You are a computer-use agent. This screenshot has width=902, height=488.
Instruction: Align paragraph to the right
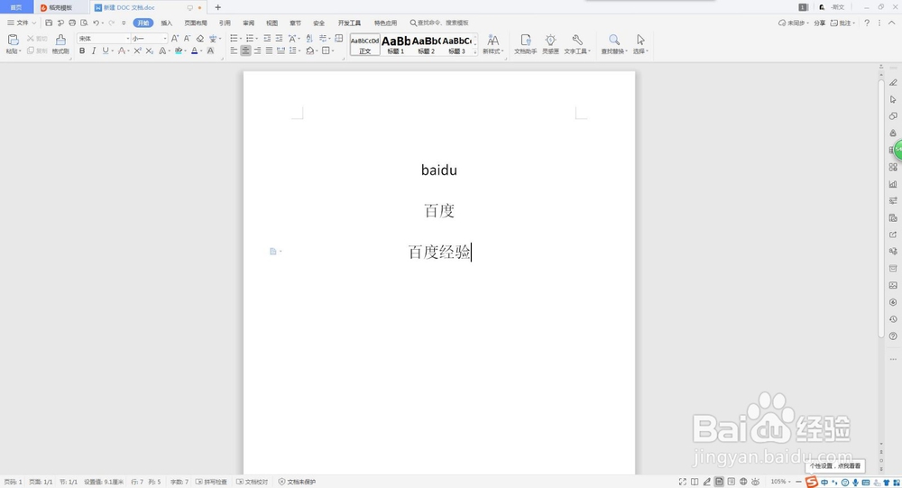point(257,51)
